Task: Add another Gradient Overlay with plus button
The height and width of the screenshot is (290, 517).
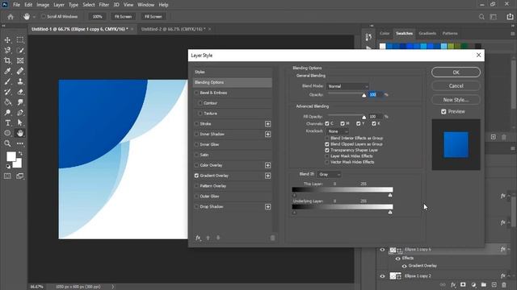Action: (267, 176)
